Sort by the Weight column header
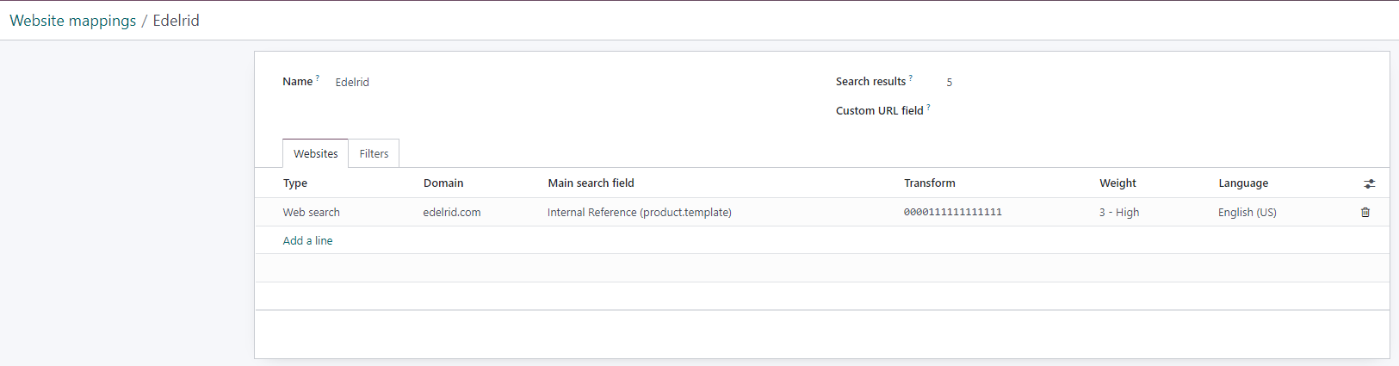The width and height of the screenshot is (1399, 366). [x=1117, y=183]
